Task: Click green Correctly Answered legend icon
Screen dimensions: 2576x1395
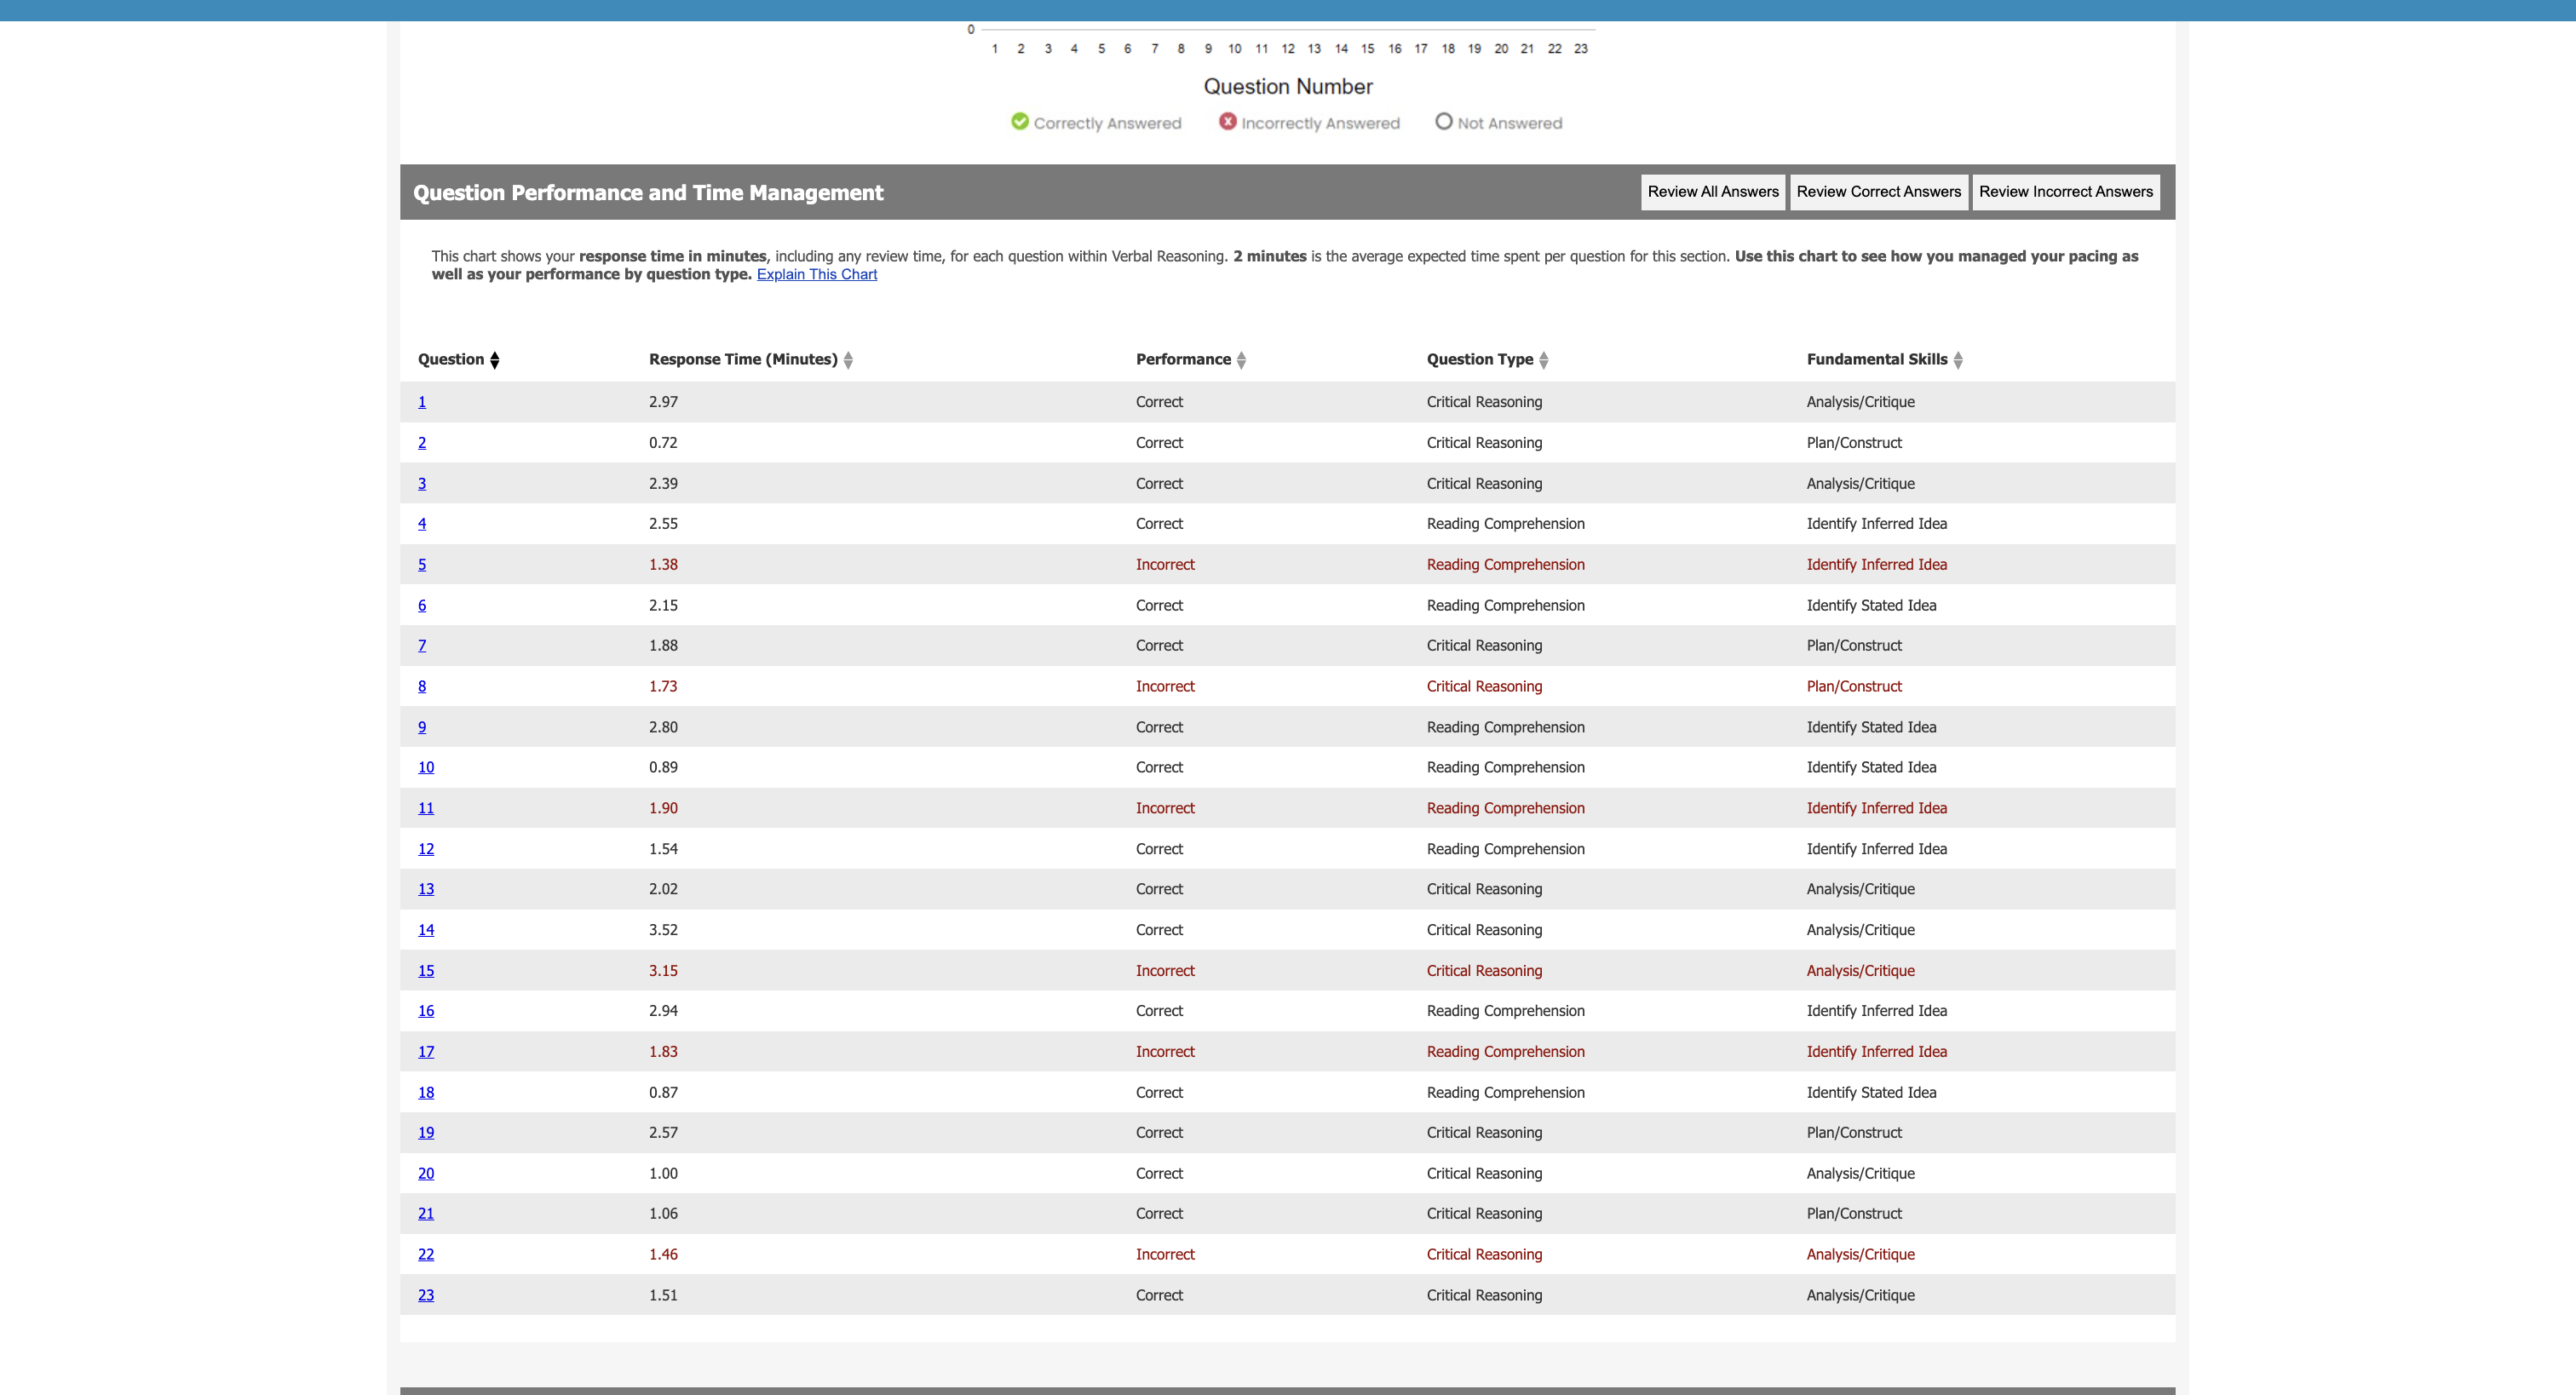Action: coord(1019,121)
